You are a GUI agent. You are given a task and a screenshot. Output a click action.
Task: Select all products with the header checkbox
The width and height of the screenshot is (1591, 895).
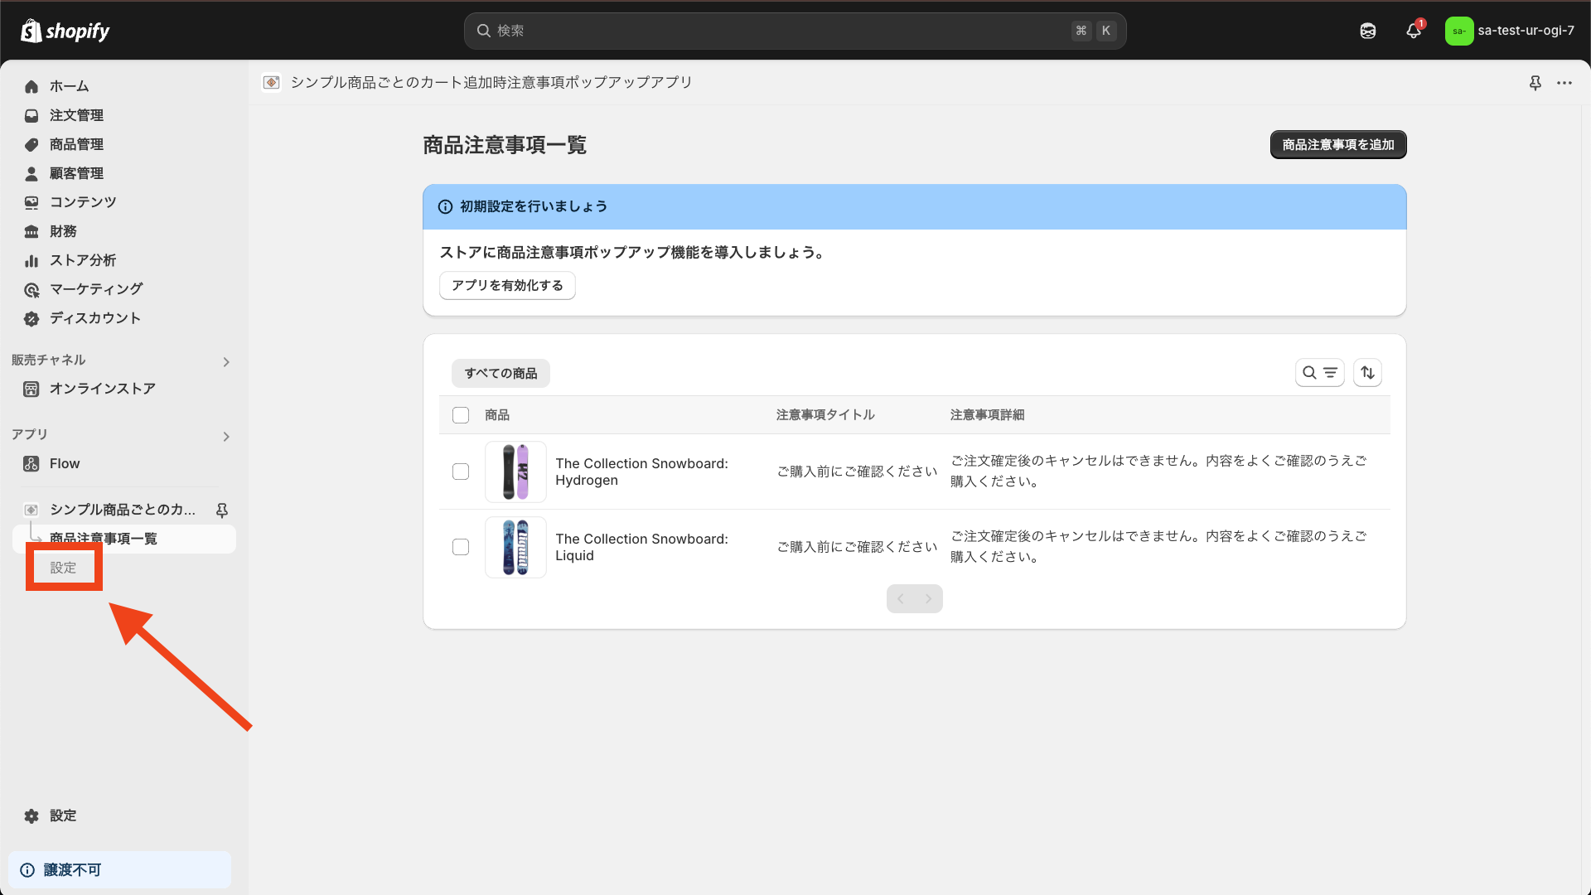(460, 414)
